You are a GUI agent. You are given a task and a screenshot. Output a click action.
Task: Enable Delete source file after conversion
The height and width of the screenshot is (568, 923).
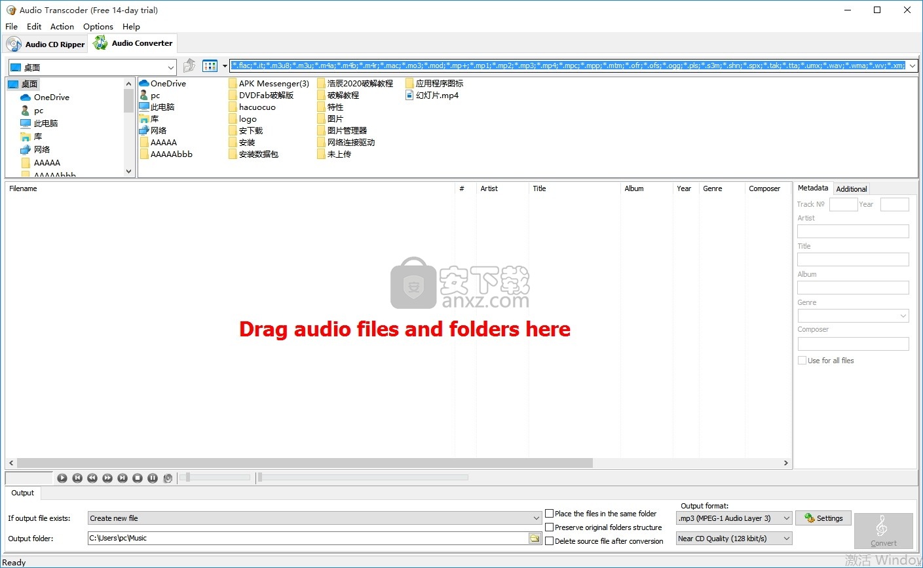pos(550,541)
